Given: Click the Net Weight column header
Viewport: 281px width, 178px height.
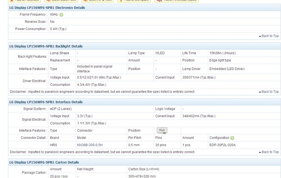Looking at the screenshot, I should (x=85, y=169).
